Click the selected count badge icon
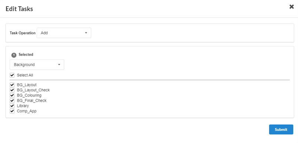Image resolution: width=298 pixels, height=143 pixels. [14, 55]
